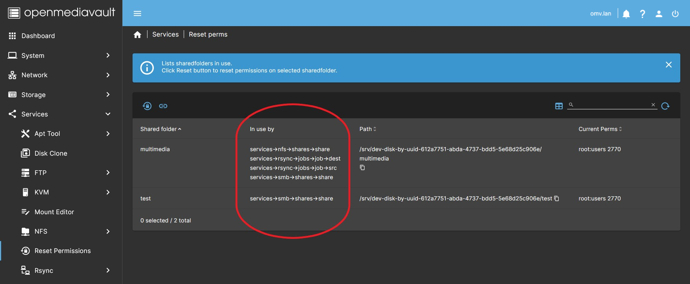Open the help question mark icon
This screenshot has height=284, width=690.
(643, 14)
